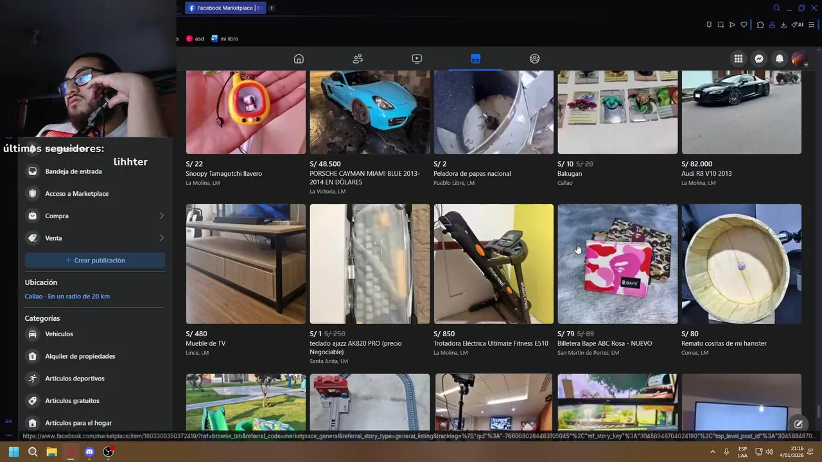Click 'Mueble de TV' title text

pos(205,343)
